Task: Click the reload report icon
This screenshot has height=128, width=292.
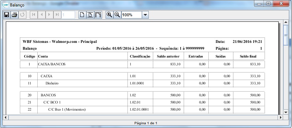Action: pos(22,15)
